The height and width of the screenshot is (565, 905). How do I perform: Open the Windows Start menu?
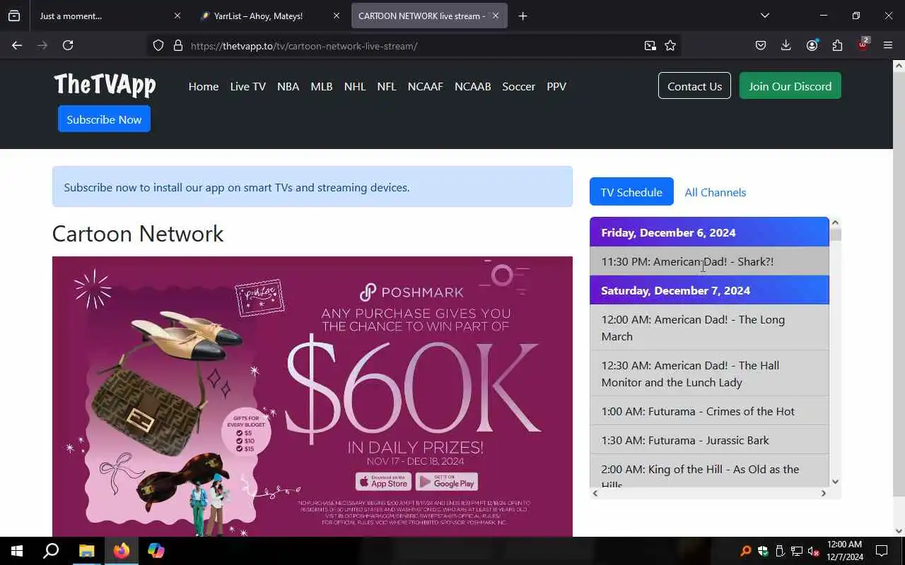(17, 551)
